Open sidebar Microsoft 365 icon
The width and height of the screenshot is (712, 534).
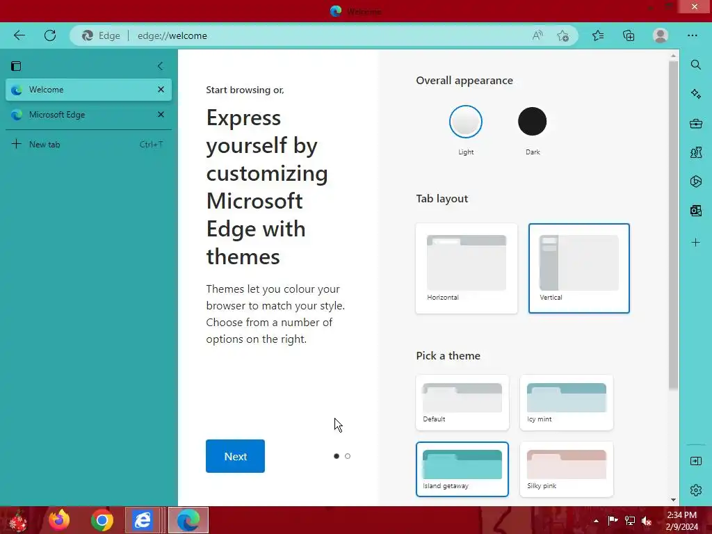[695, 181]
